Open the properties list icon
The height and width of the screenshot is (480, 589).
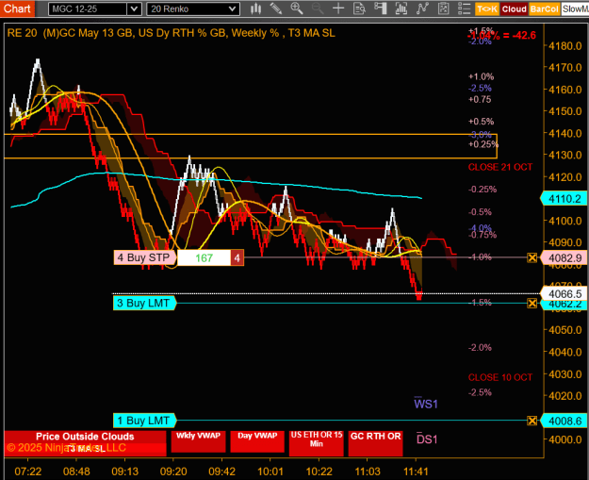(465, 8)
